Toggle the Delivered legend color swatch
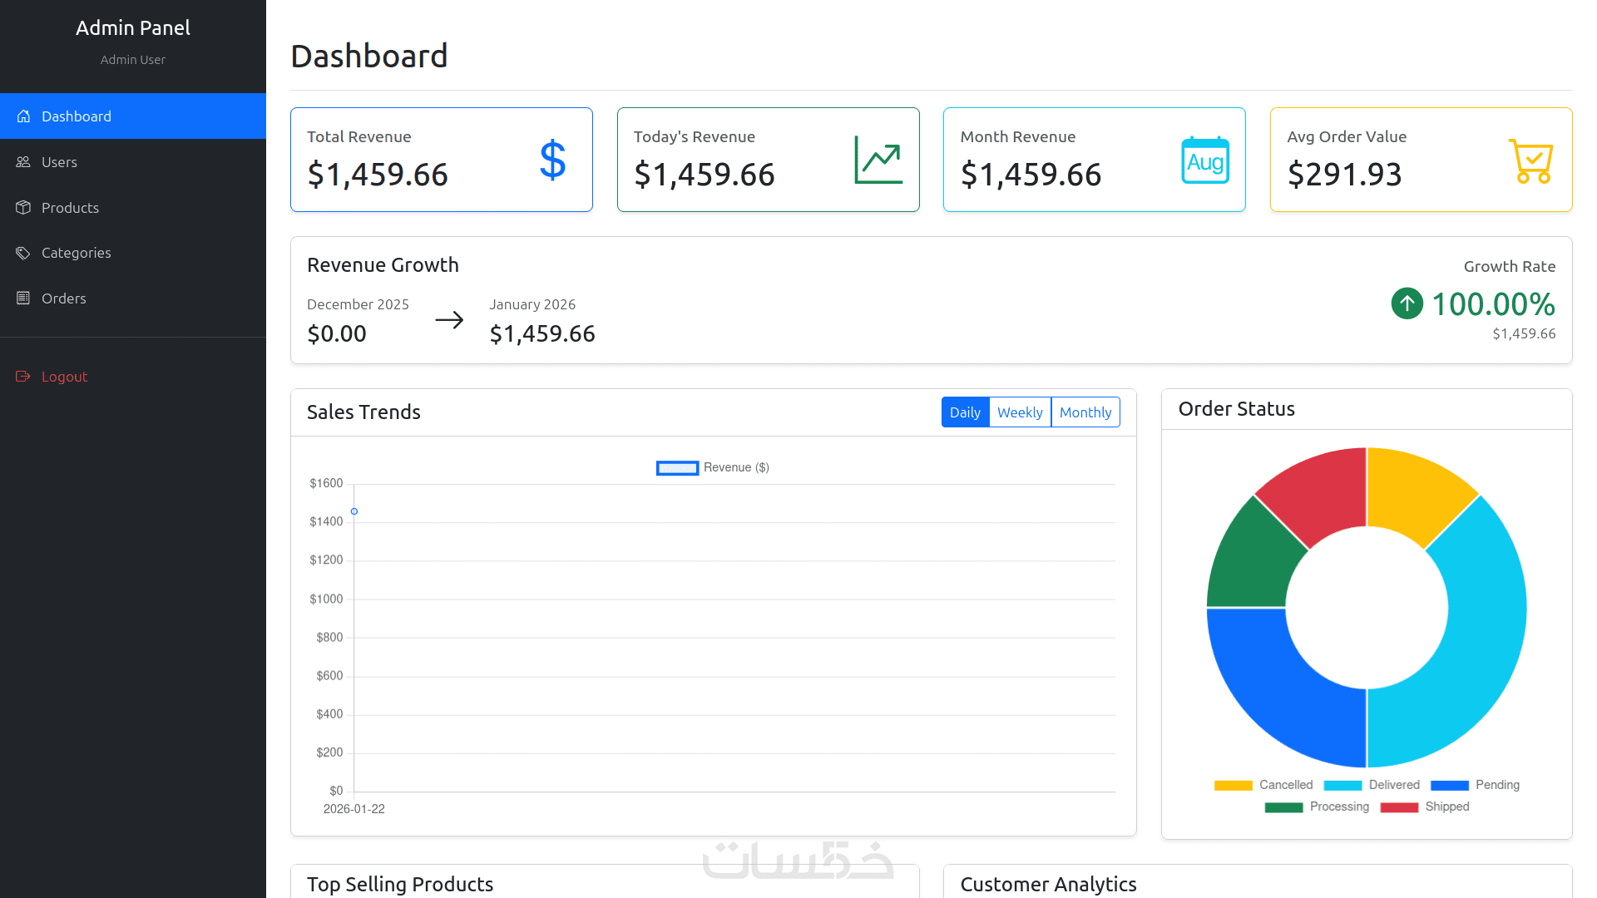Image resolution: width=1597 pixels, height=898 pixels. [1342, 786]
